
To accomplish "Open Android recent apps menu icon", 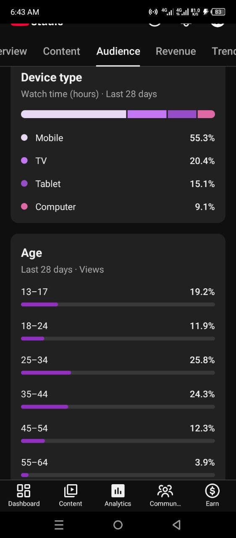I will (x=59, y=525).
